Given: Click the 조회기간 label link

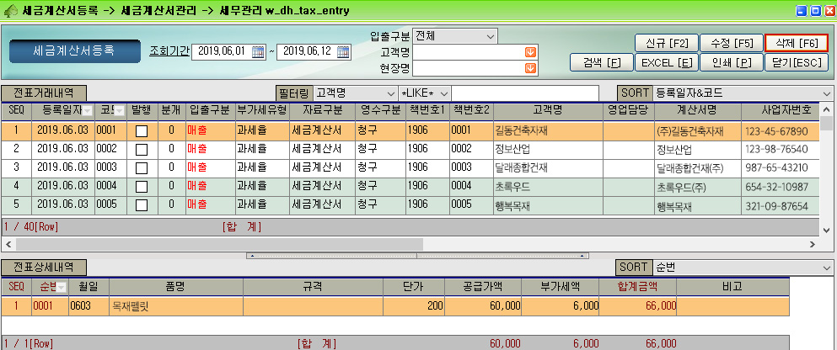Looking at the screenshot, I should (169, 51).
